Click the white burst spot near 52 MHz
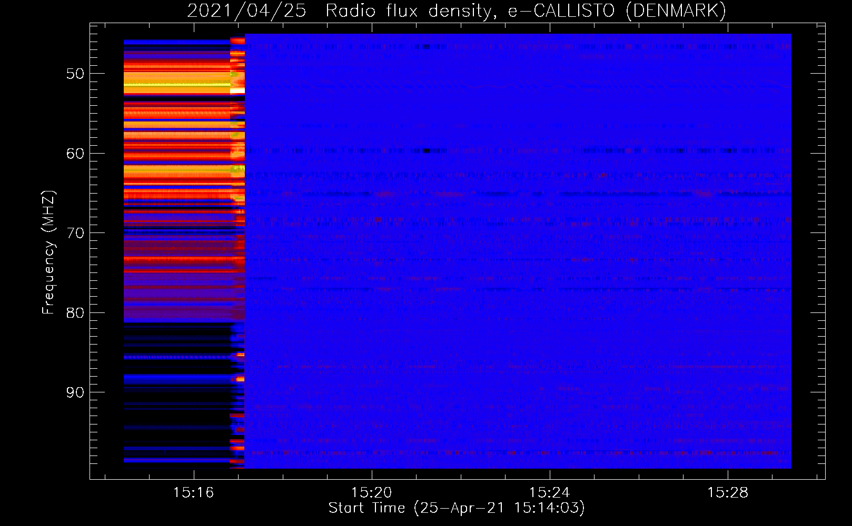Image resolution: width=852 pixels, height=526 pixels. click(x=238, y=91)
